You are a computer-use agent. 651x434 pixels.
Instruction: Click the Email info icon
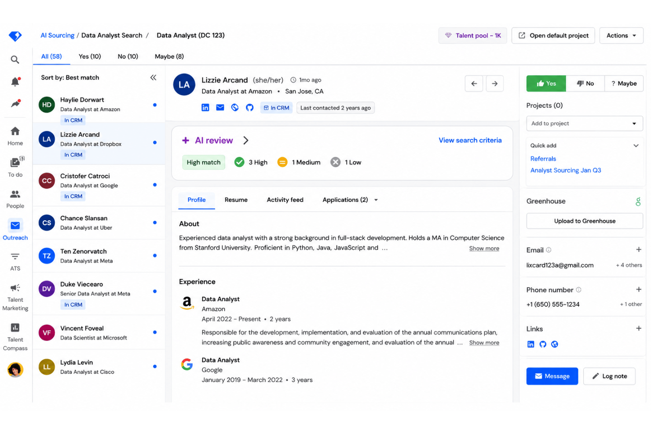549,250
